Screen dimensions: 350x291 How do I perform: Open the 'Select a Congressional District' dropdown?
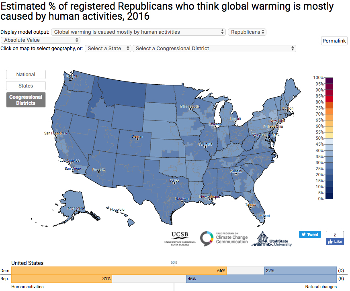[x=215, y=48]
